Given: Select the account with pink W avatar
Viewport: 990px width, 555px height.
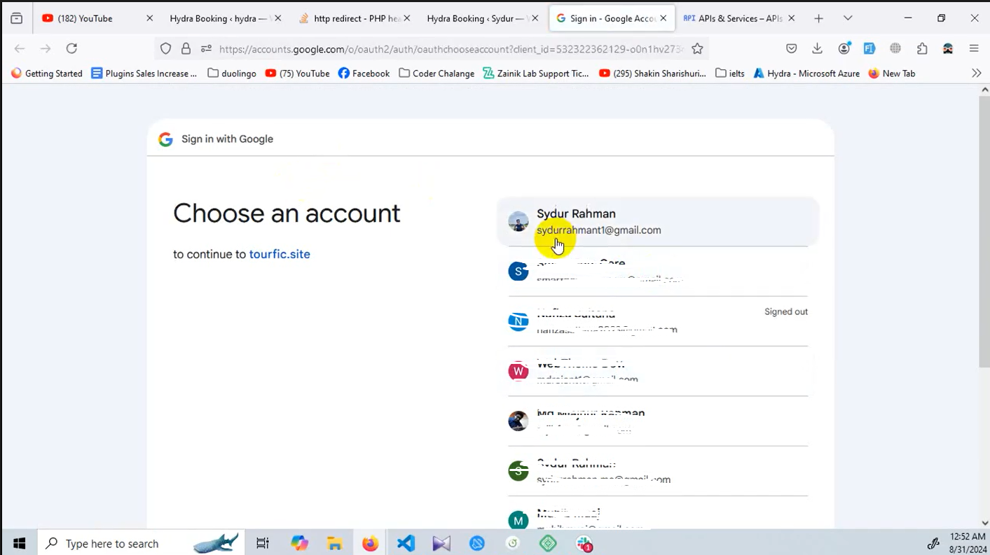Looking at the screenshot, I should 658,371.
